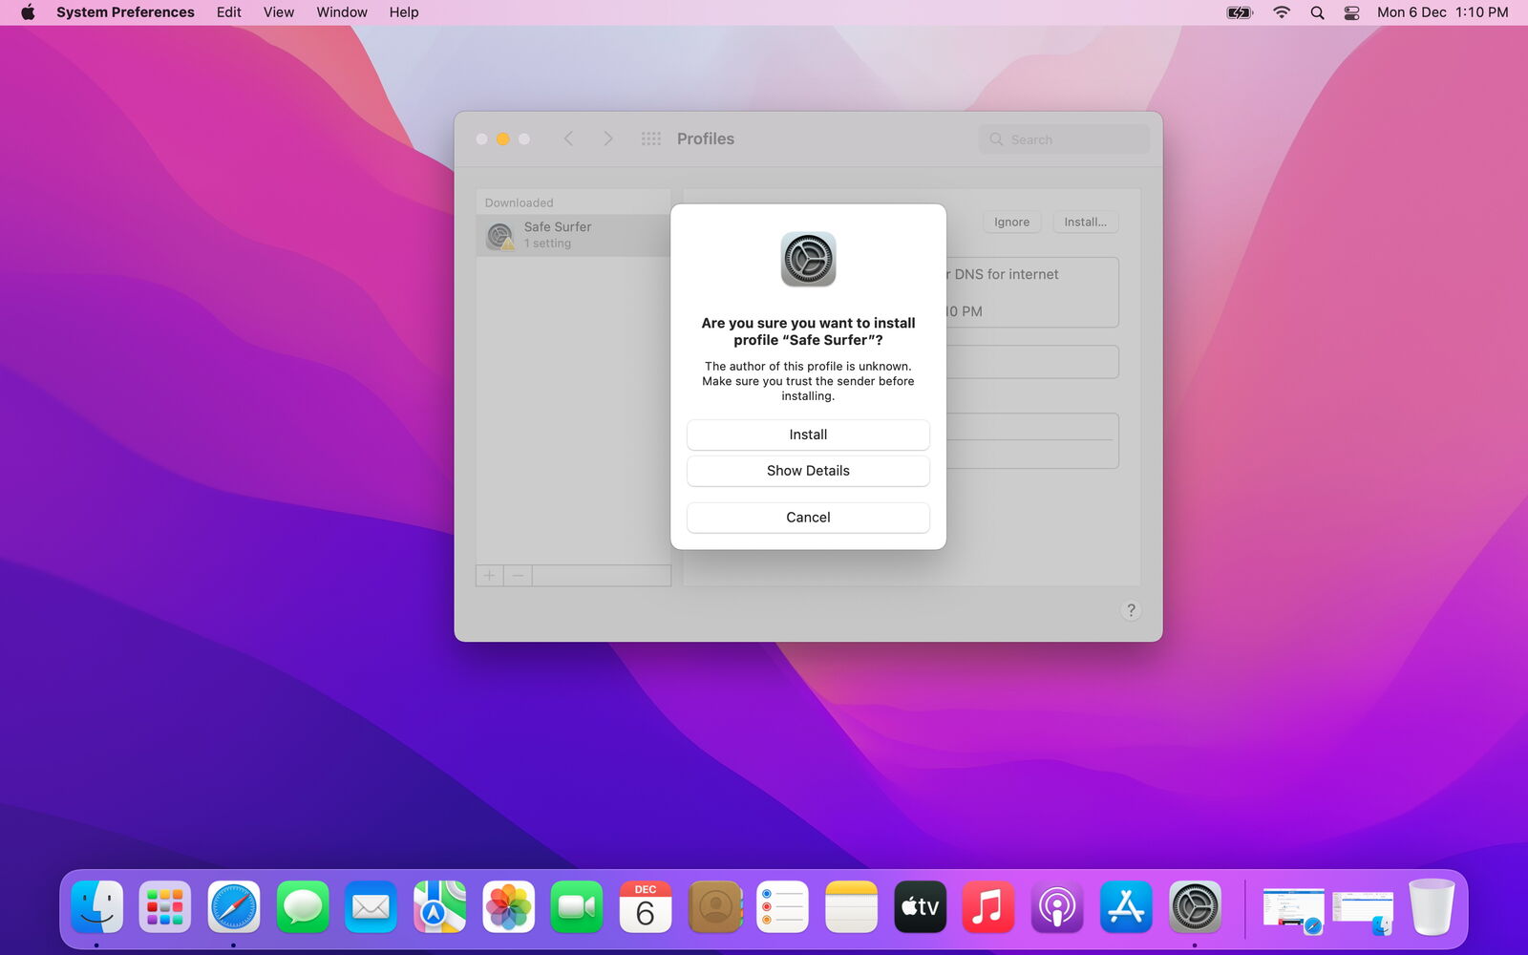This screenshot has height=955, width=1528.
Task: Open Podcasts from the Dock
Action: point(1057,907)
